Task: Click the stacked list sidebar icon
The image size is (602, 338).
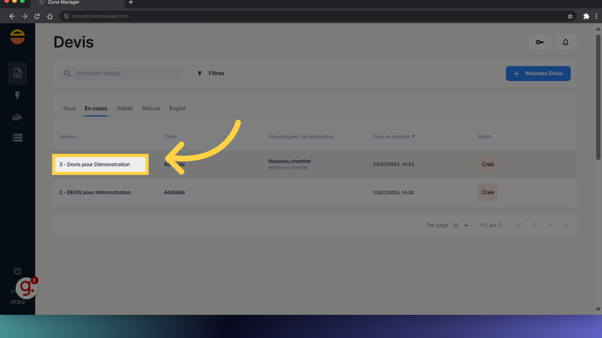Action: (18, 137)
